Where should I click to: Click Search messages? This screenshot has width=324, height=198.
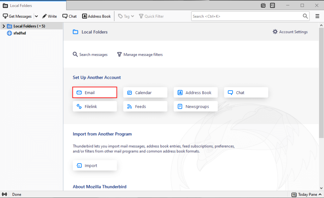coord(90,54)
